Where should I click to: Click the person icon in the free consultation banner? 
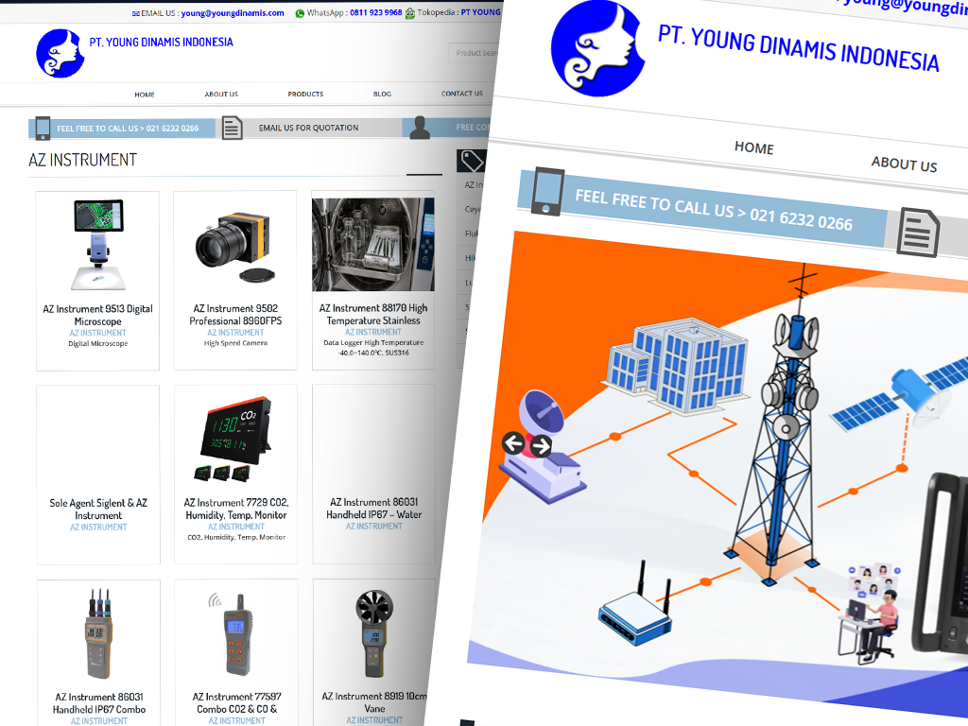coord(420,128)
